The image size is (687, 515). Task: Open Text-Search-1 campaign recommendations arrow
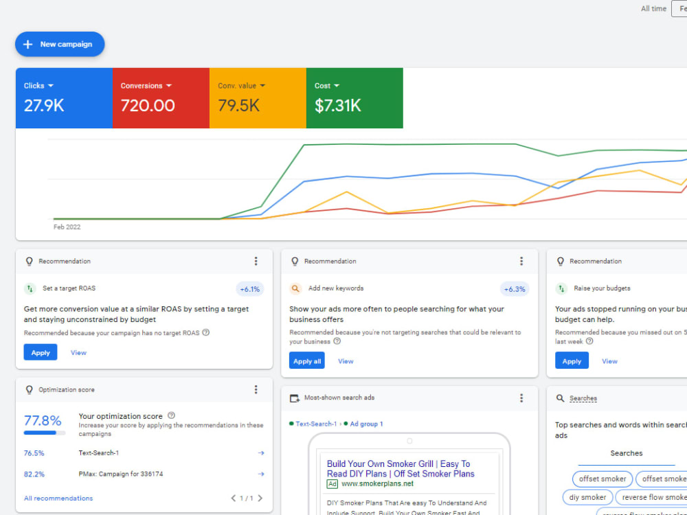[x=261, y=453]
